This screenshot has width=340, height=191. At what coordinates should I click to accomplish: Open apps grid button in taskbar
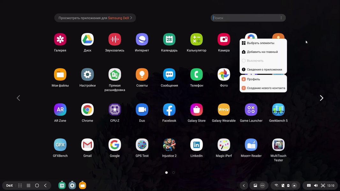(20, 186)
